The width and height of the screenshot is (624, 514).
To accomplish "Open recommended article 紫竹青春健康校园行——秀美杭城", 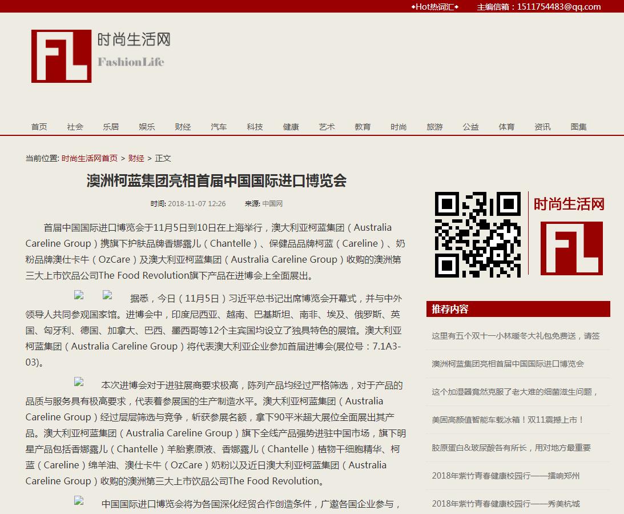I will 506,504.
